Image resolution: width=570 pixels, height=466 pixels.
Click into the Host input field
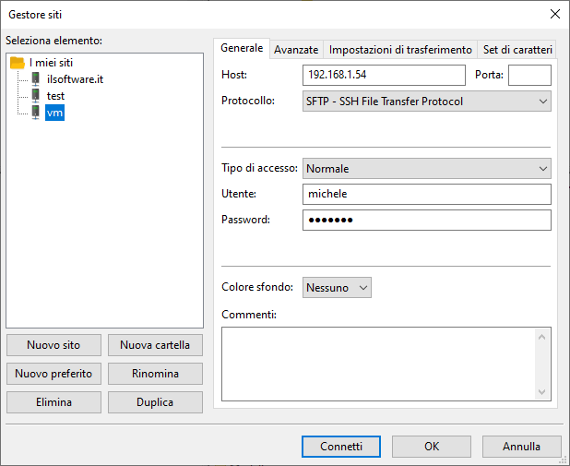click(x=384, y=75)
